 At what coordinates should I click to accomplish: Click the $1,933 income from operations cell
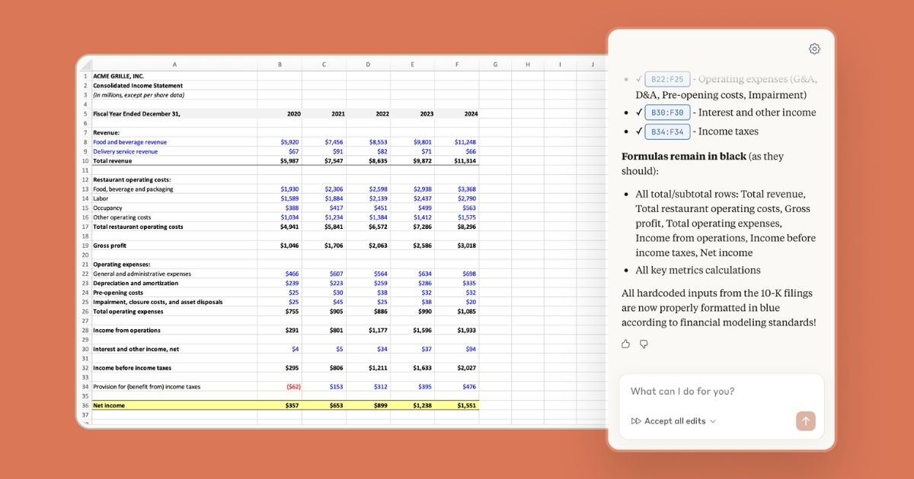[457, 330]
